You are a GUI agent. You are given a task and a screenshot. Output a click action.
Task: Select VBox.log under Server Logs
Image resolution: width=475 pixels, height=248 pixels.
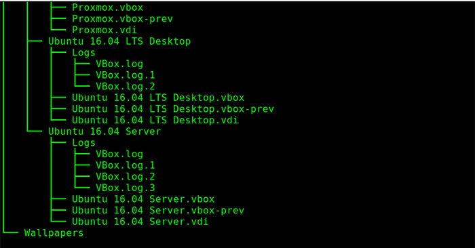[119, 154]
